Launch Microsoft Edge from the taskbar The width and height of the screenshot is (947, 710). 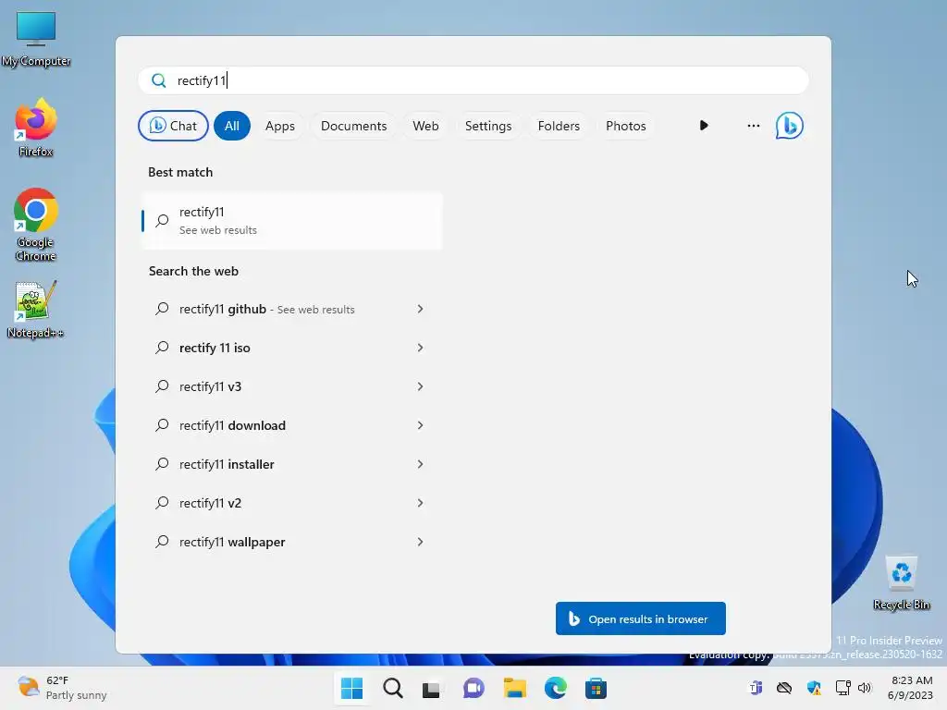point(555,688)
